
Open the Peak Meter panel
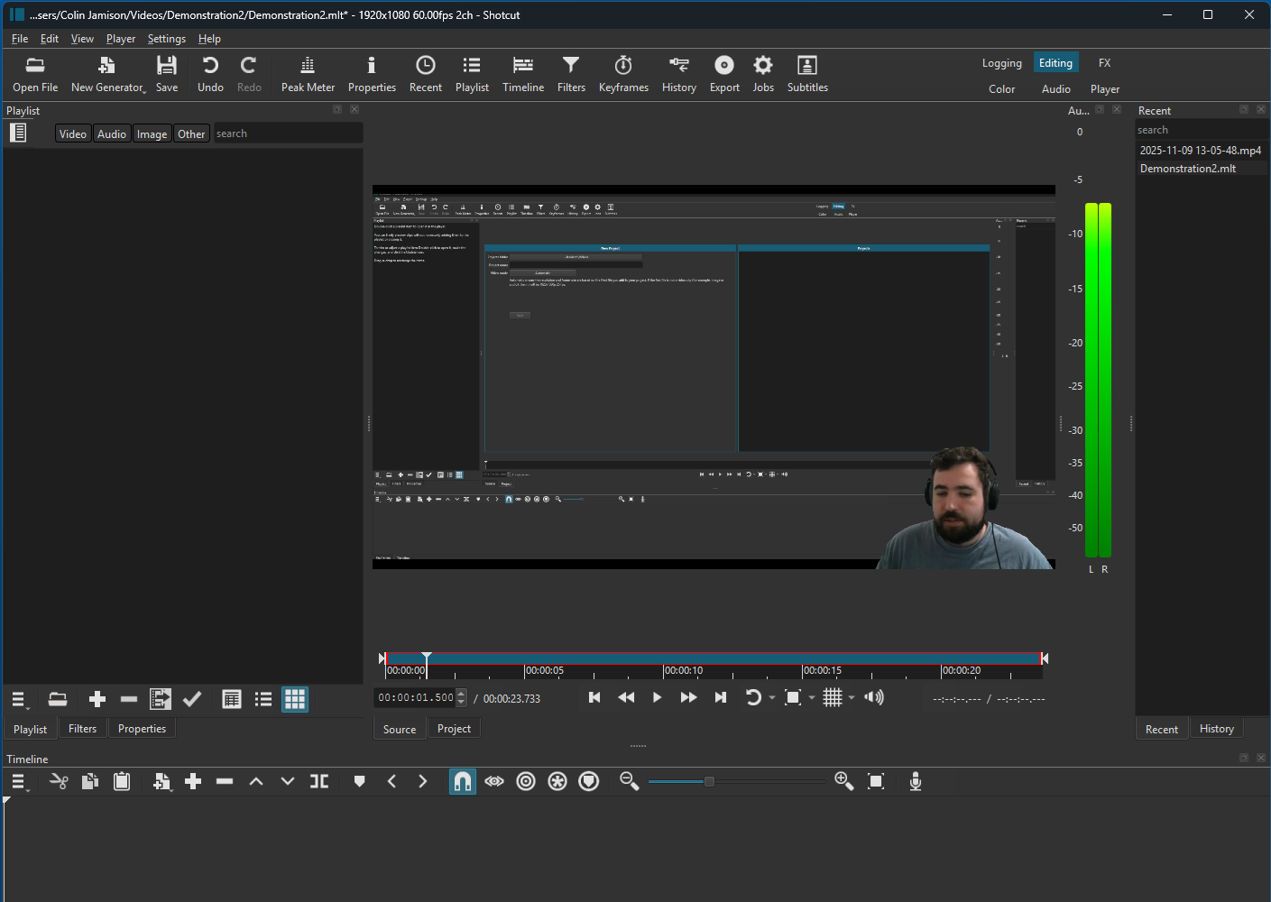pyautogui.click(x=308, y=72)
